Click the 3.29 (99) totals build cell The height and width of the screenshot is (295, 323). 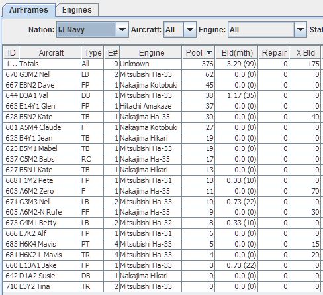[236, 64]
